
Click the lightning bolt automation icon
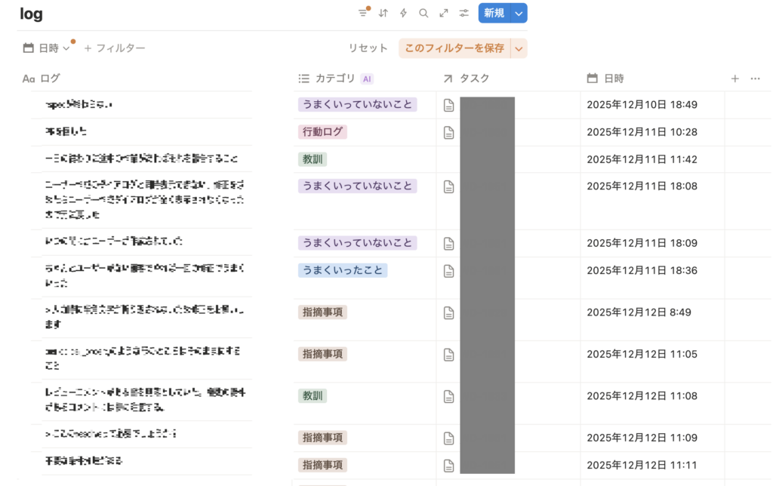[403, 13]
